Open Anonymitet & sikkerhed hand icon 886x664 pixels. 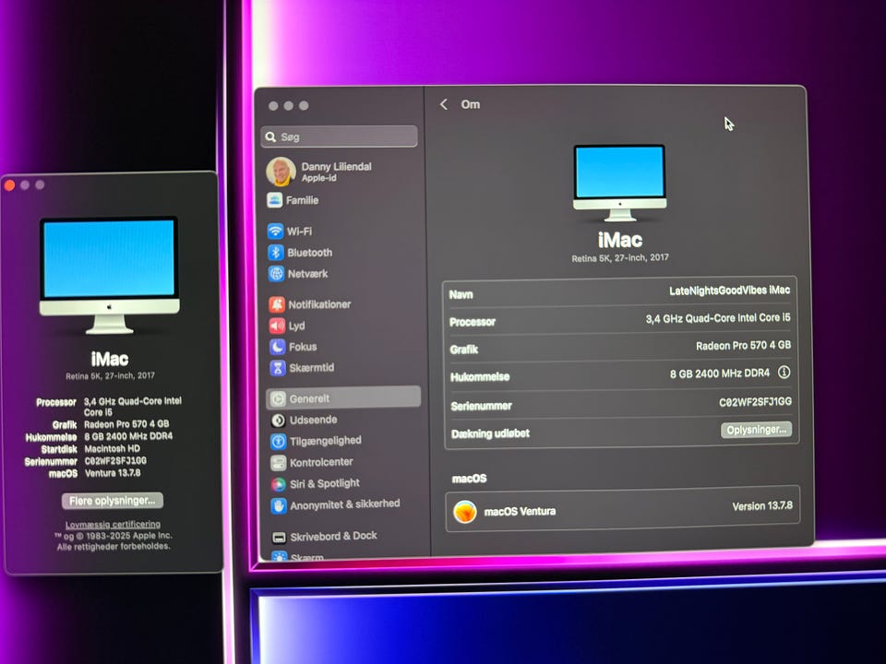[279, 505]
